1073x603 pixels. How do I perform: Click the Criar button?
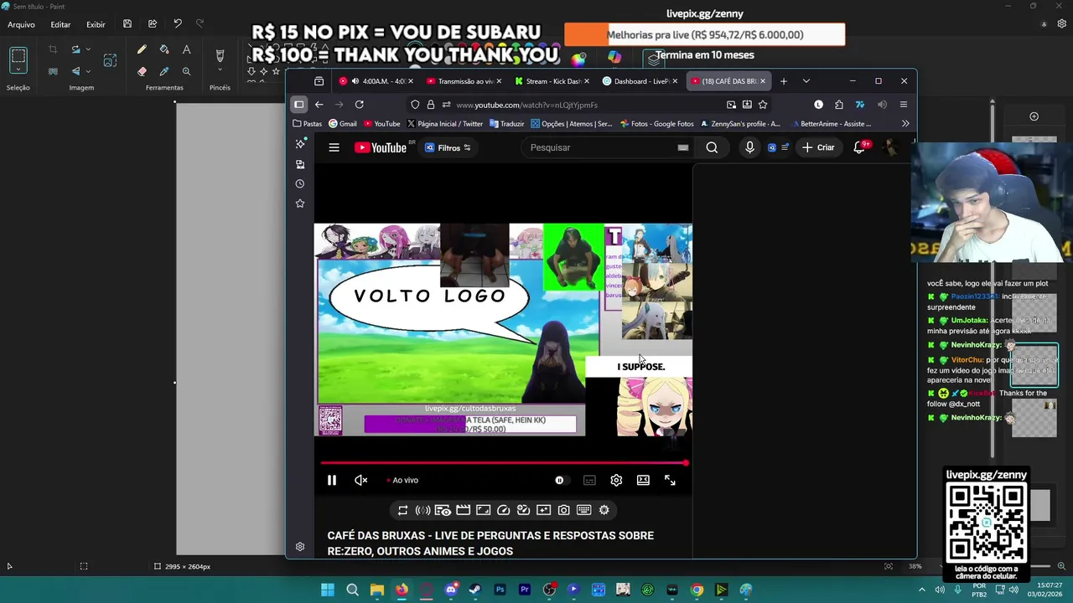pos(818,147)
